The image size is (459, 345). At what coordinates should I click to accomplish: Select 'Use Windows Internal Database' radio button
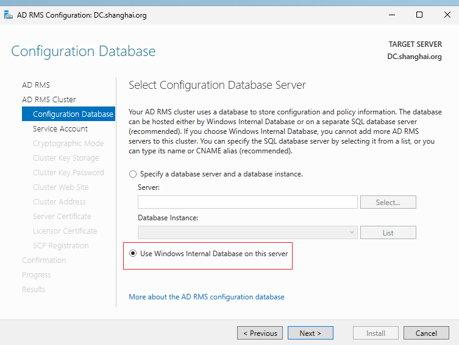point(133,254)
